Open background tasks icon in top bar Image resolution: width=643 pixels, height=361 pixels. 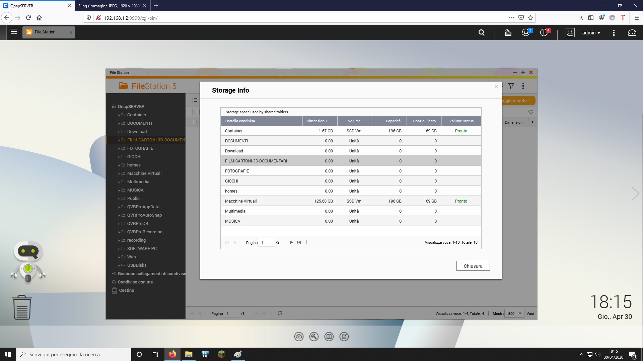click(x=508, y=32)
